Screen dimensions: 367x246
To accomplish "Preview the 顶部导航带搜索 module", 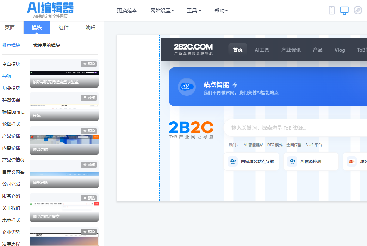I will (89, 198).
